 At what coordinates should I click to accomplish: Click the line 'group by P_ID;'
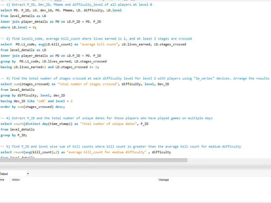click(x=14, y=135)
